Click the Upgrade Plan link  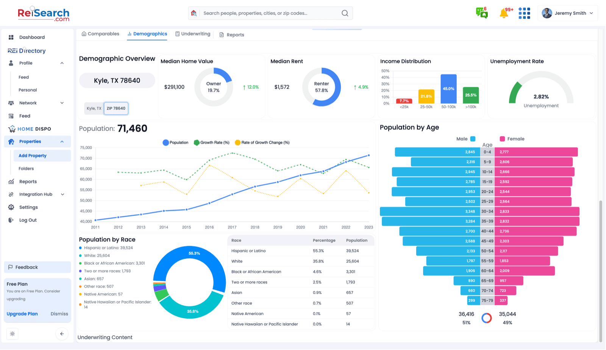[x=22, y=314]
